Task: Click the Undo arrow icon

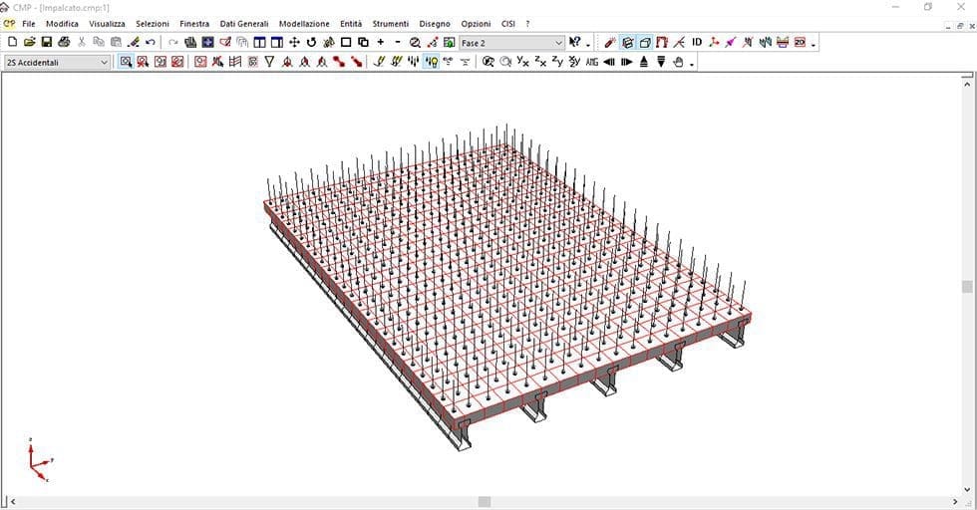Action: [x=150, y=43]
